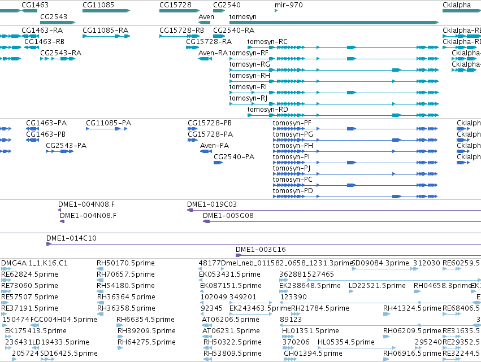Select the DME1-005G08 clone label
This screenshot has height=362, width=481.
[x=228, y=216]
